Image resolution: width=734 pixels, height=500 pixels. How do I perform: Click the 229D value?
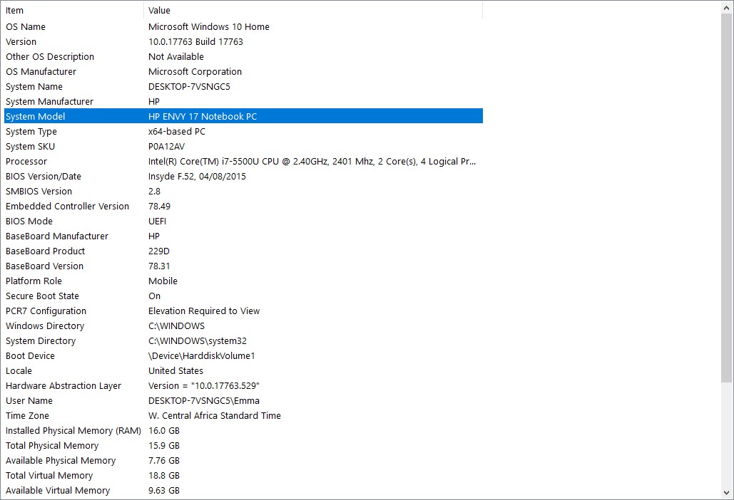click(159, 251)
